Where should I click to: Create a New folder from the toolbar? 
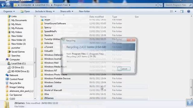(84, 11)
